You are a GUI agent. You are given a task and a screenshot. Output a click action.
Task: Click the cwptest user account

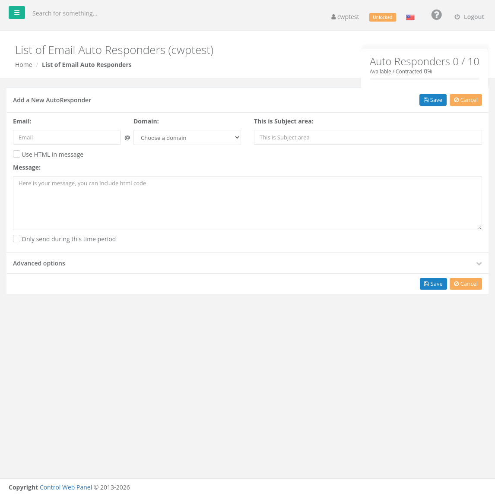click(345, 17)
